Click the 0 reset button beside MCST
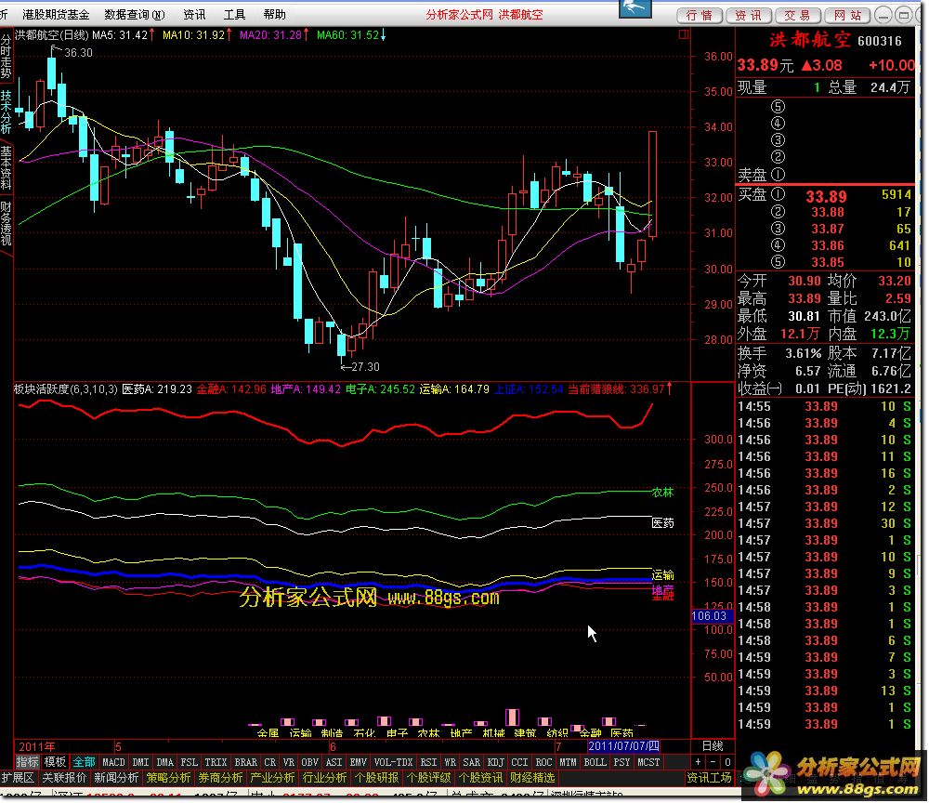The image size is (929, 803). [x=727, y=762]
